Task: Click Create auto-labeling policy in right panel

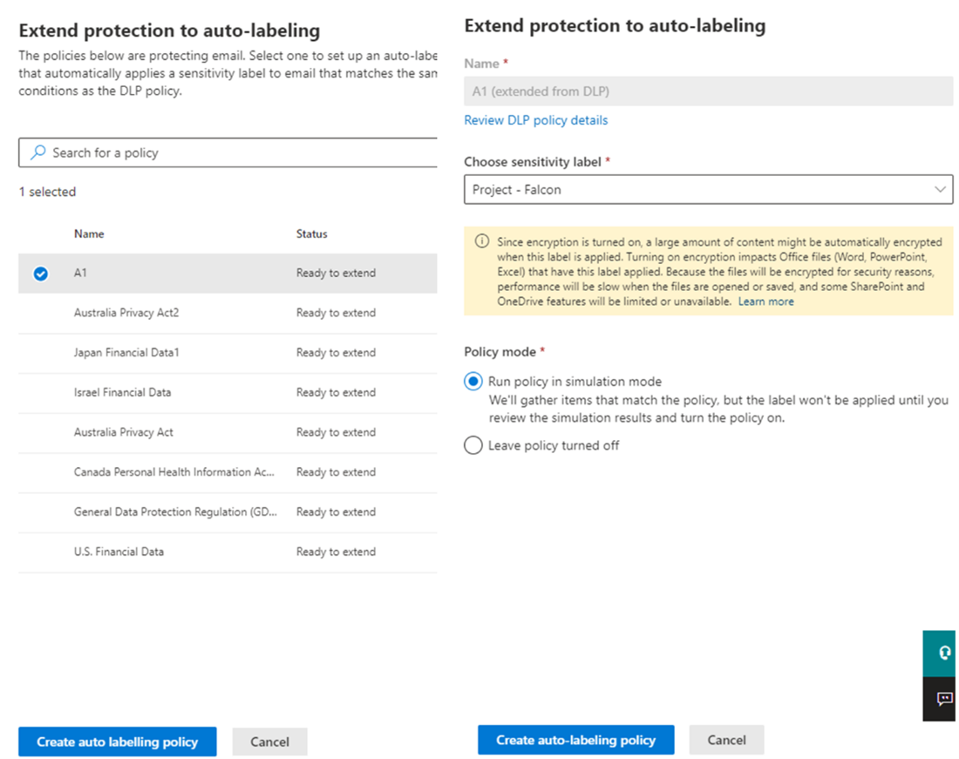Action: (x=575, y=740)
